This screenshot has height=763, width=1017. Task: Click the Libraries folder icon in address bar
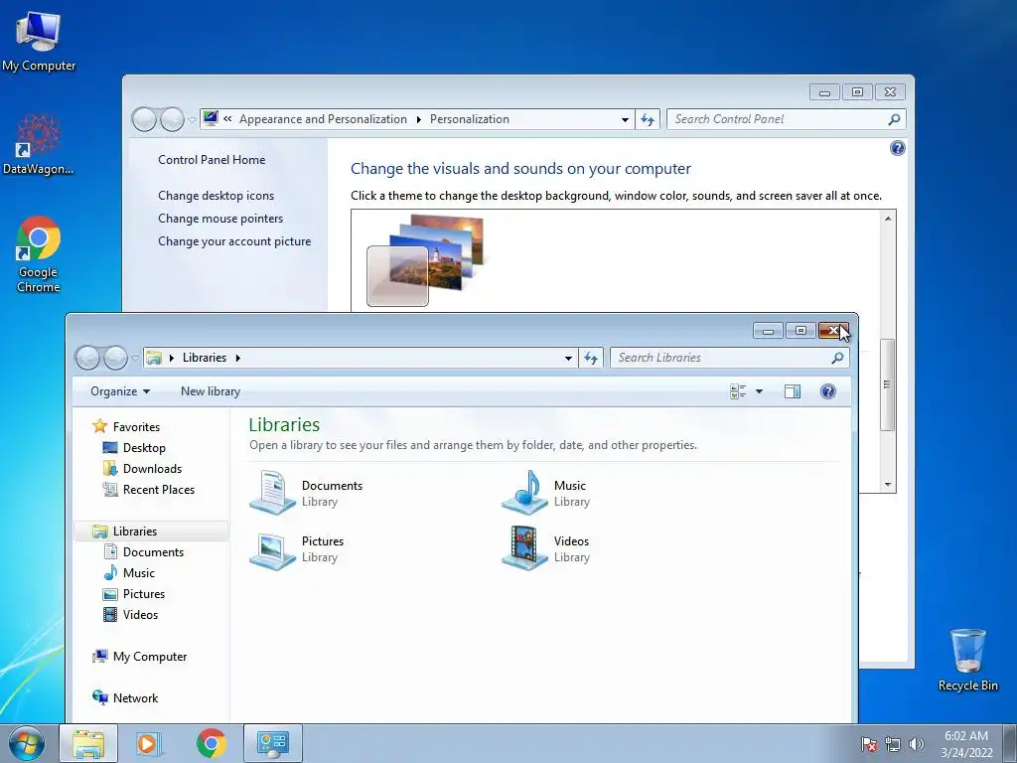click(x=154, y=358)
